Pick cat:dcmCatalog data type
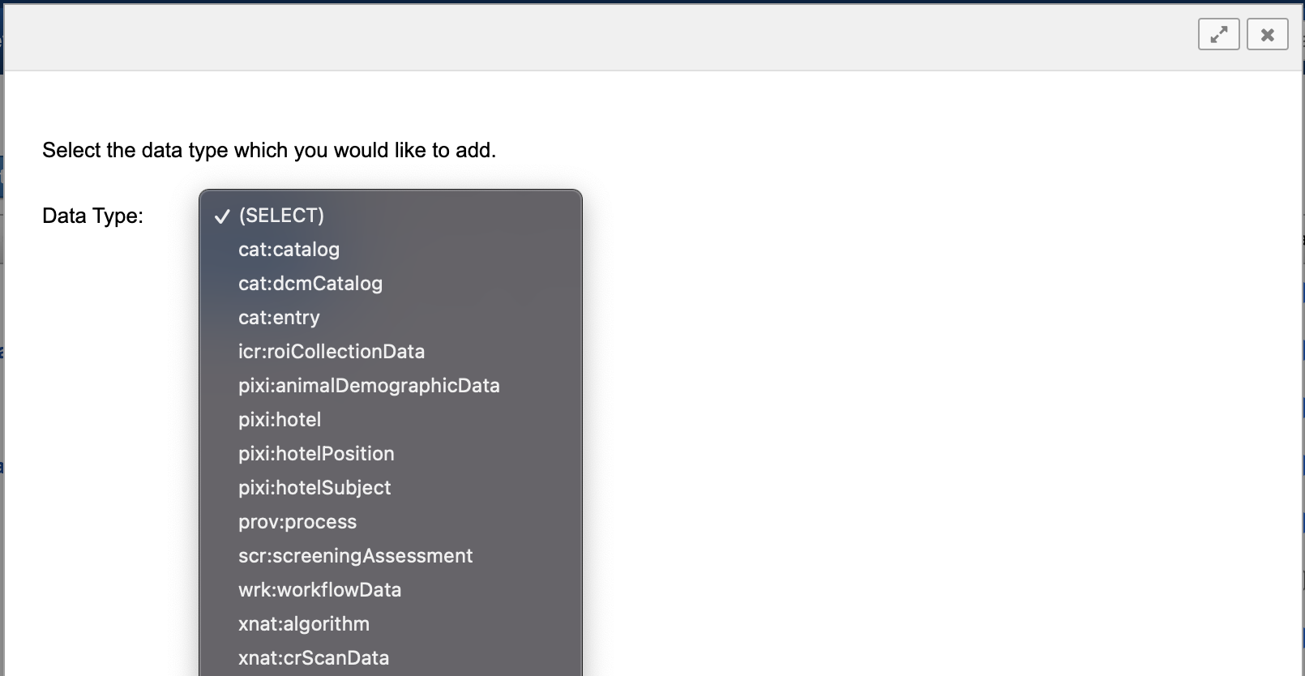This screenshot has height=676, width=1305. pos(310,284)
